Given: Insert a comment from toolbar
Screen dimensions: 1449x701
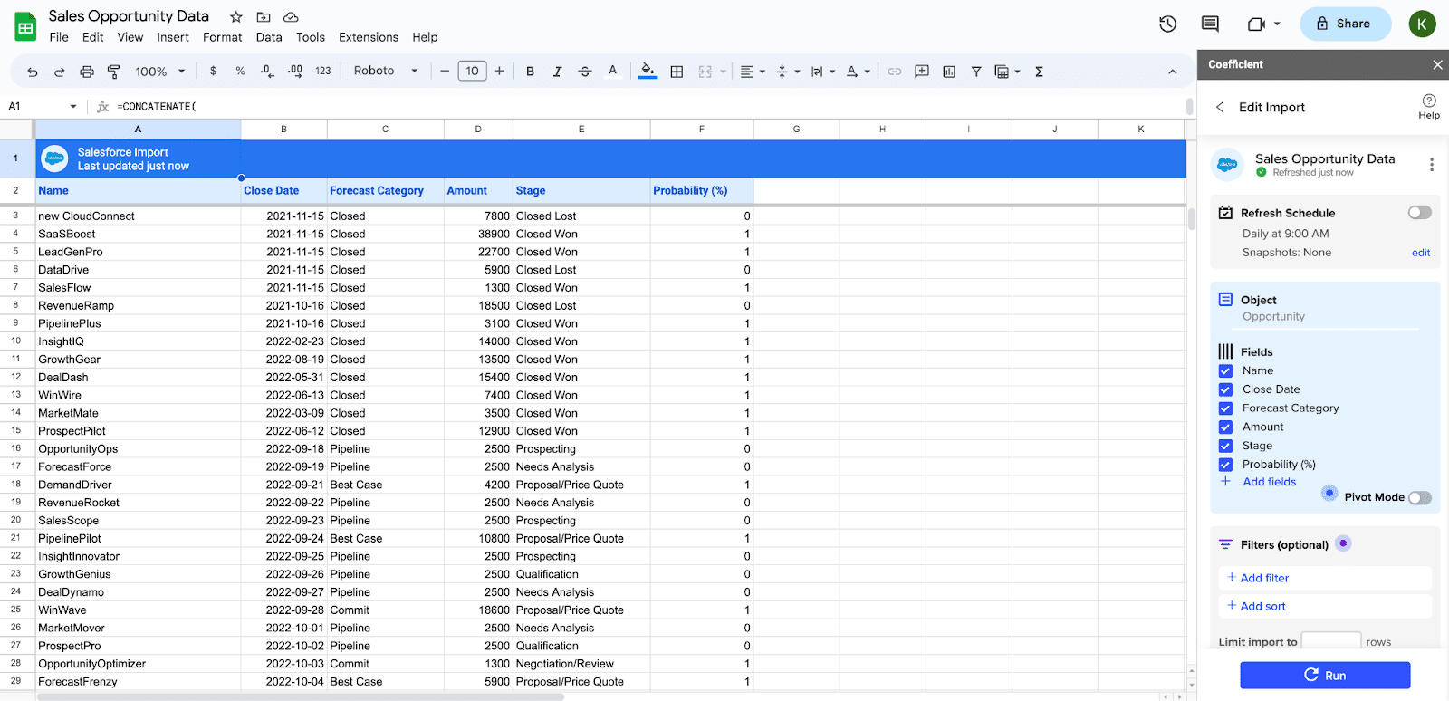Looking at the screenshot, I should (x=922, y=72).
